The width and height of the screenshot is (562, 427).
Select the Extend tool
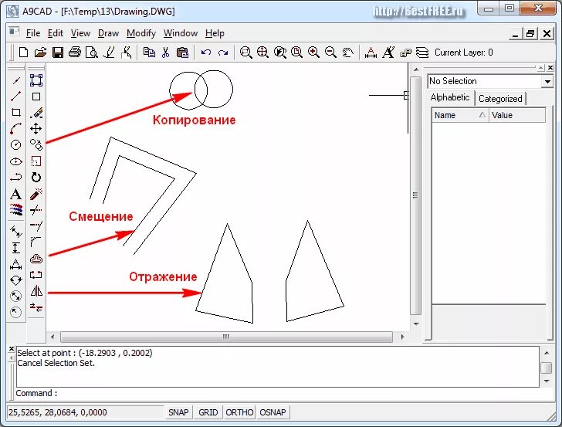(x=36, y=226)
